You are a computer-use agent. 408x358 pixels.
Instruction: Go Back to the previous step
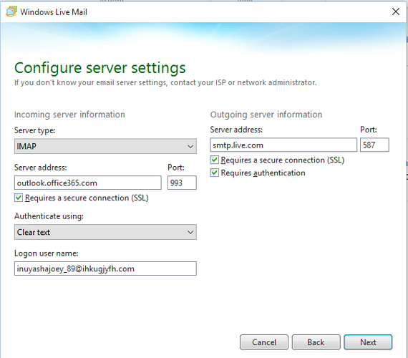coord(316,342)
